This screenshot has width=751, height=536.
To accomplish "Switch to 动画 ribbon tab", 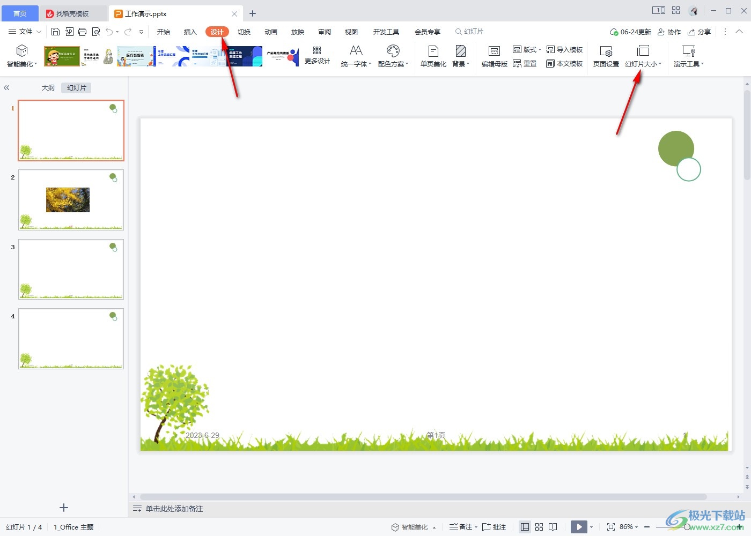I will 271,32.
